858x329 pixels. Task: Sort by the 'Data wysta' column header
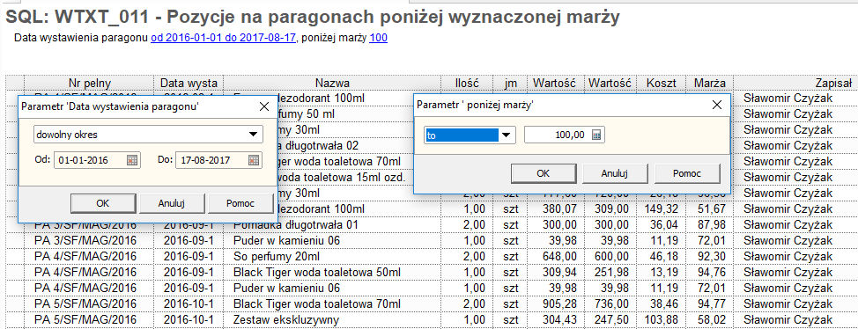(189, 83)
